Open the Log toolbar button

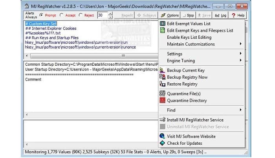pos(220,15)
